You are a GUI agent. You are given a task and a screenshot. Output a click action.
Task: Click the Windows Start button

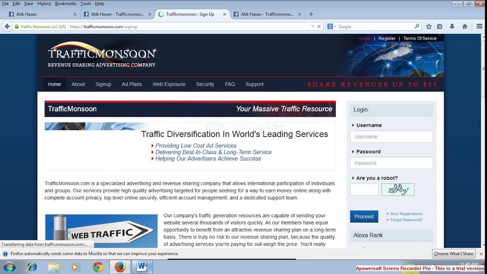pos(9,267)
